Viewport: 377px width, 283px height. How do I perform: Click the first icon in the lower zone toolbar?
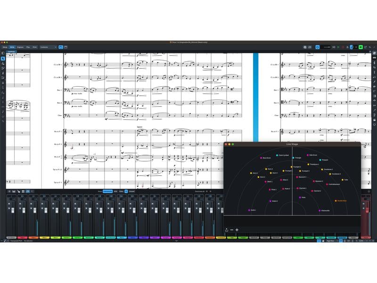(x=9, y=191)
